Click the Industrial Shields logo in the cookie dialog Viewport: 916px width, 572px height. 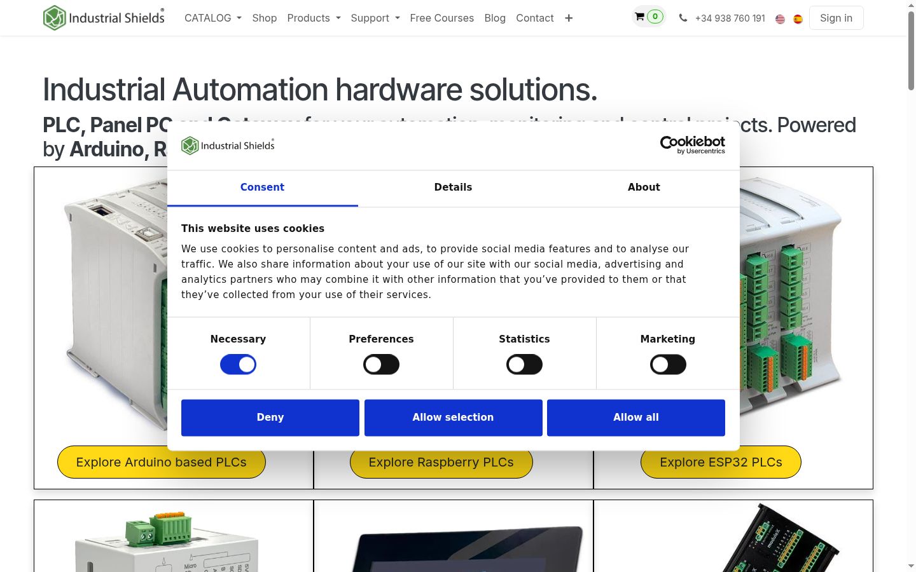coord(228,146)
